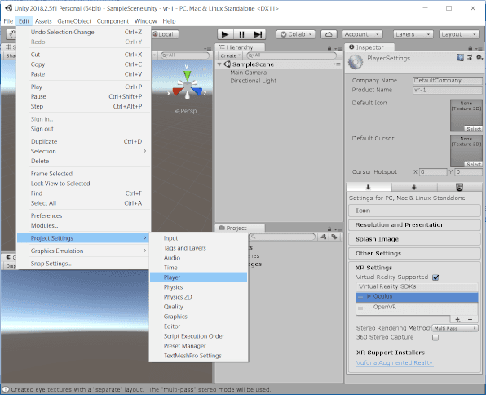Viewport: 486px width, 395px height.
Task: Expand Resolution and Presentation section
Action: 414,224
